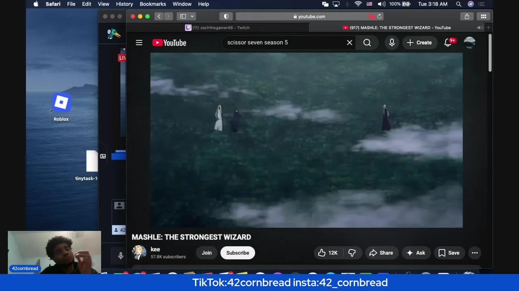Start voice search with the microphone icon

(x=392, y=42)
